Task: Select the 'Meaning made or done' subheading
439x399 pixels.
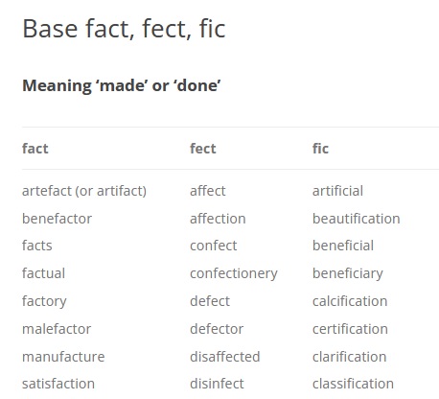Action: click(122, 85)
